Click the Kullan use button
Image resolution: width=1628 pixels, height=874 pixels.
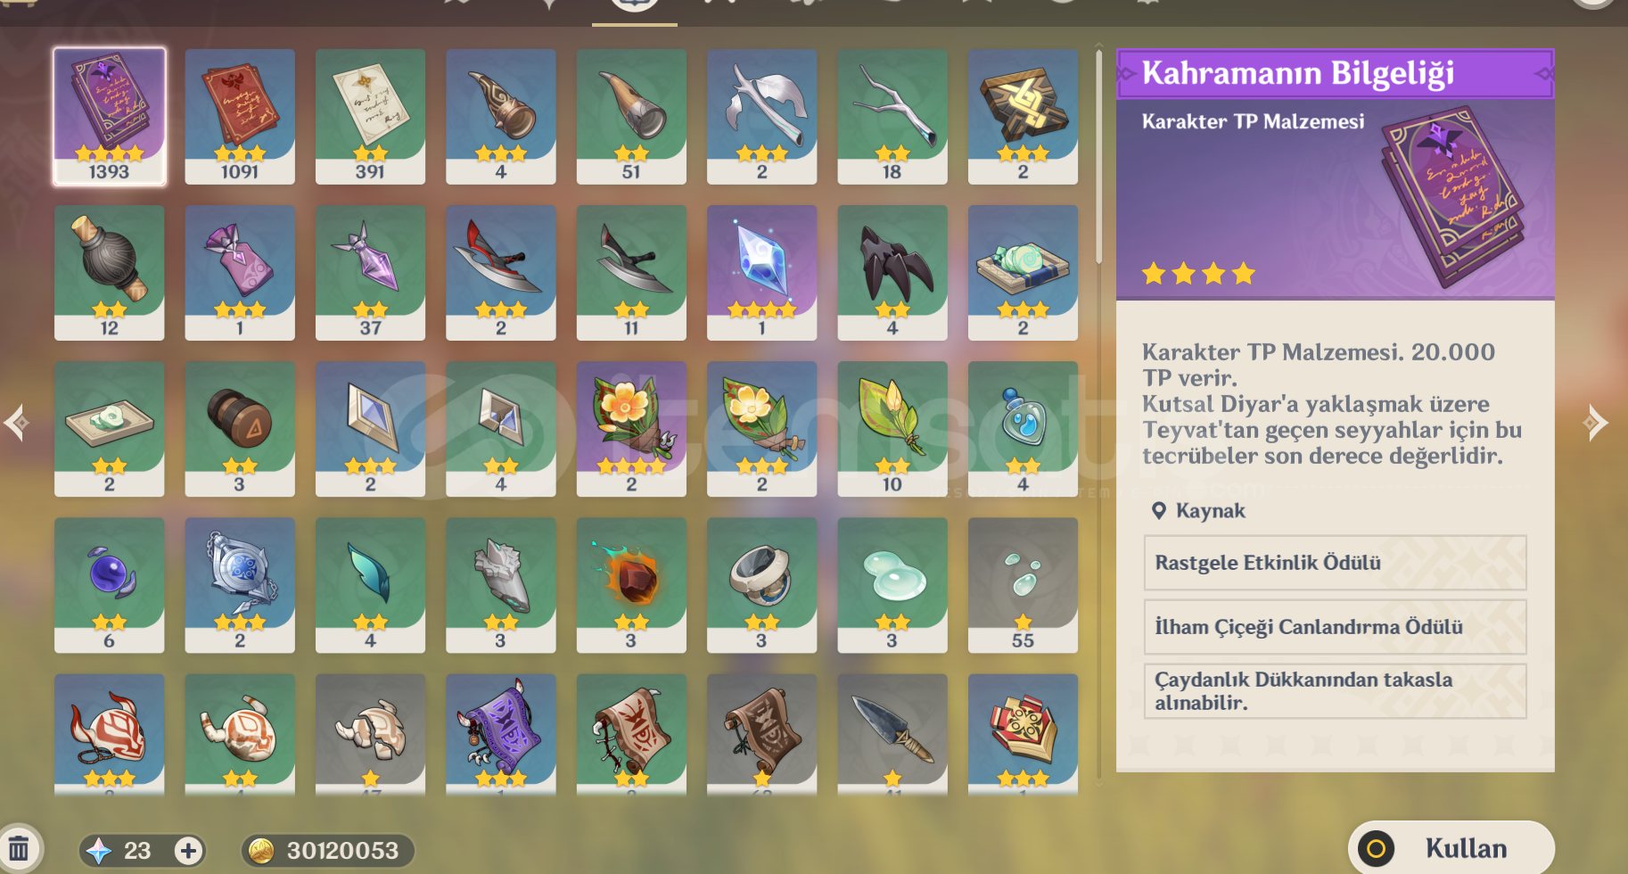point(1451,848)
